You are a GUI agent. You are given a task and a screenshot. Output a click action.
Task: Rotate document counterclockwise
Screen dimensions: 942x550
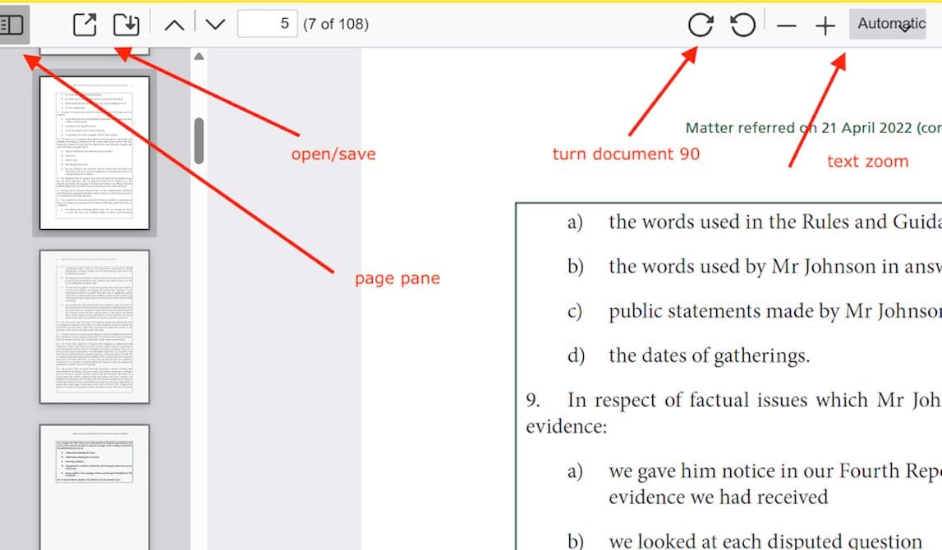(742, 25)
